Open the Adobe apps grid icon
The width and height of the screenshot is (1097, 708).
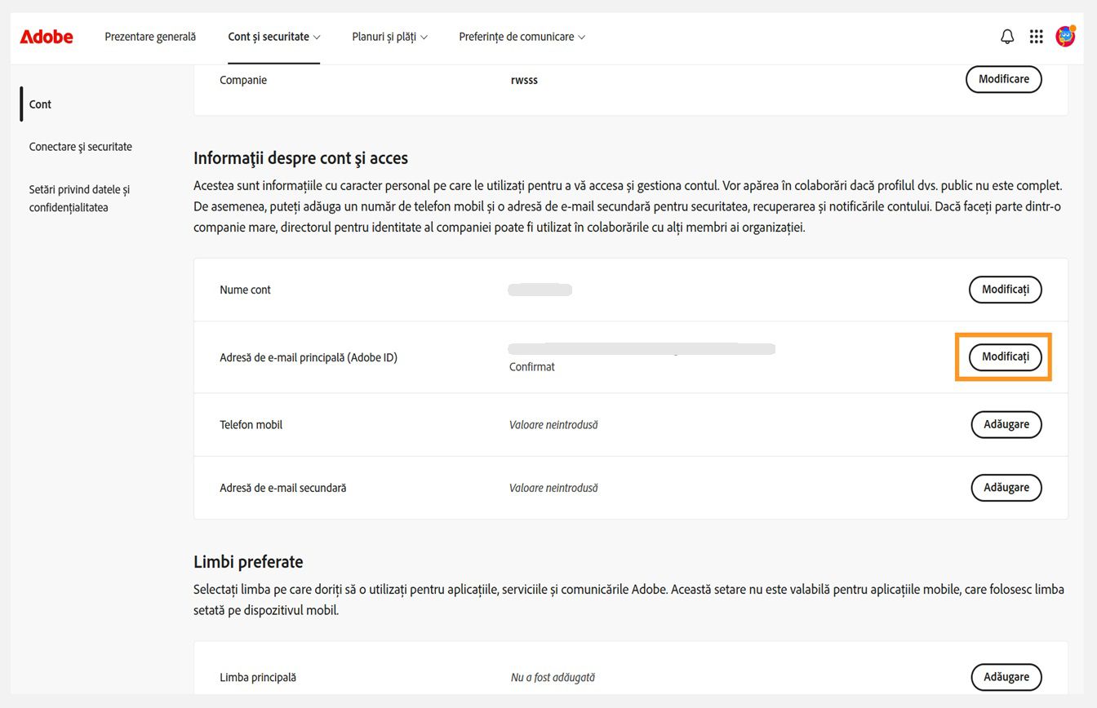point(1036,36)
